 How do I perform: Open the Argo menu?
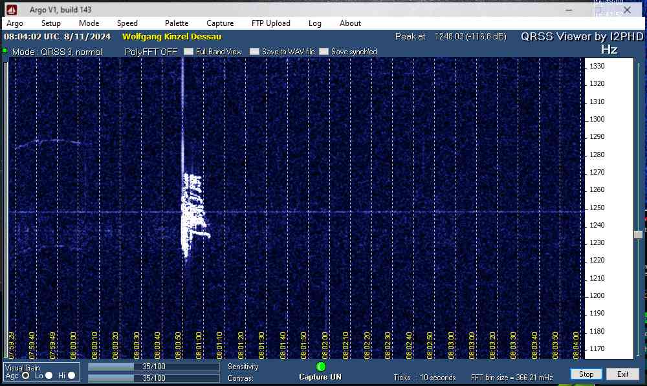click(15, 23)
